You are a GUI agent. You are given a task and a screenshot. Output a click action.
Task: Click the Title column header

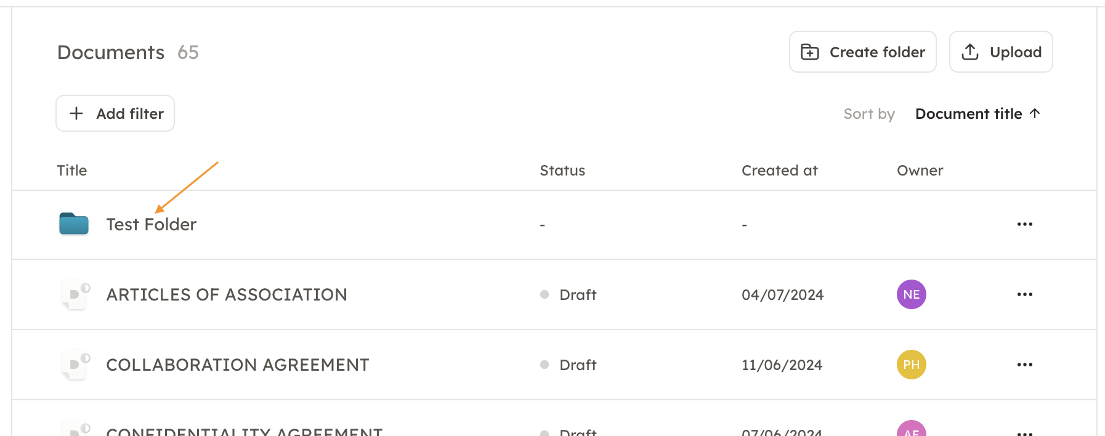[72, 171]
